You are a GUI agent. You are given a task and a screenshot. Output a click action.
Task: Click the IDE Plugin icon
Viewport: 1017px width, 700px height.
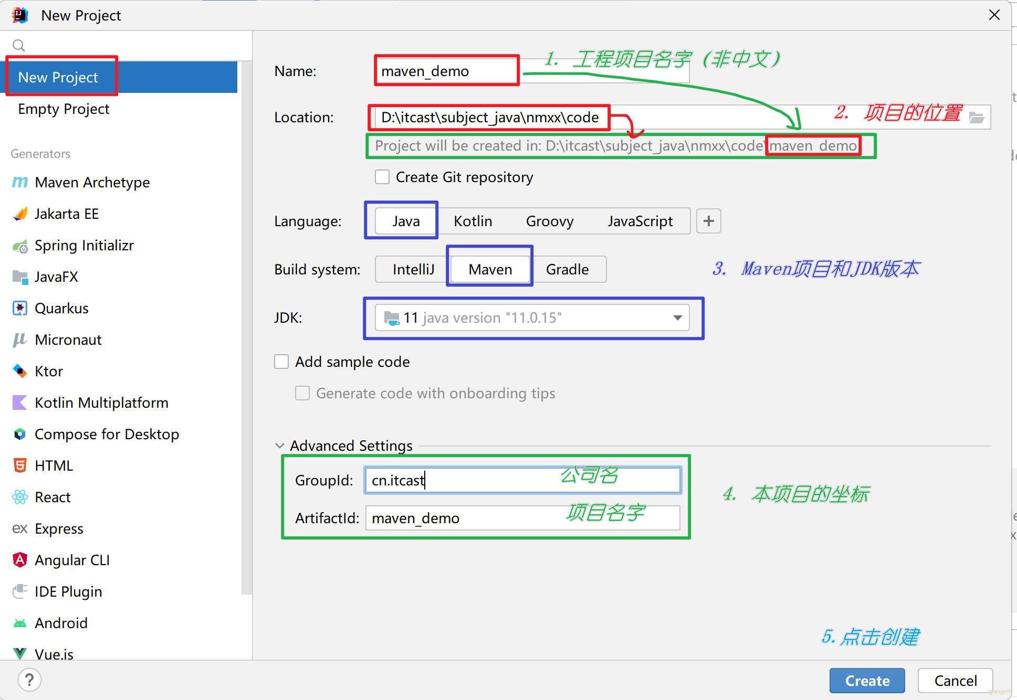(20, 591)
